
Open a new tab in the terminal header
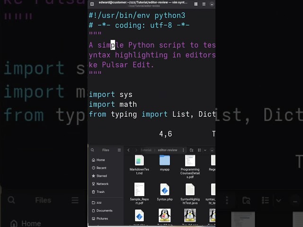(92, 4)
